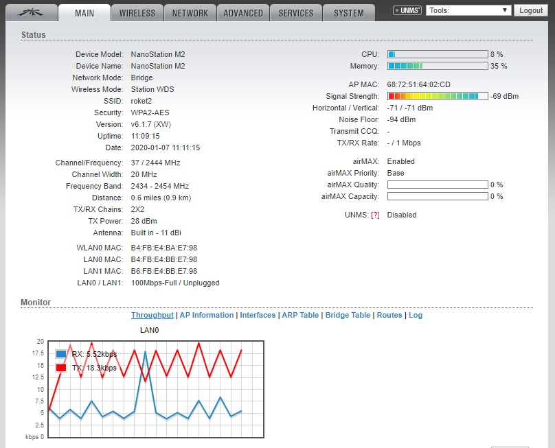
Task: Log out using the Logout button
Action: click(x=531, y=10)
